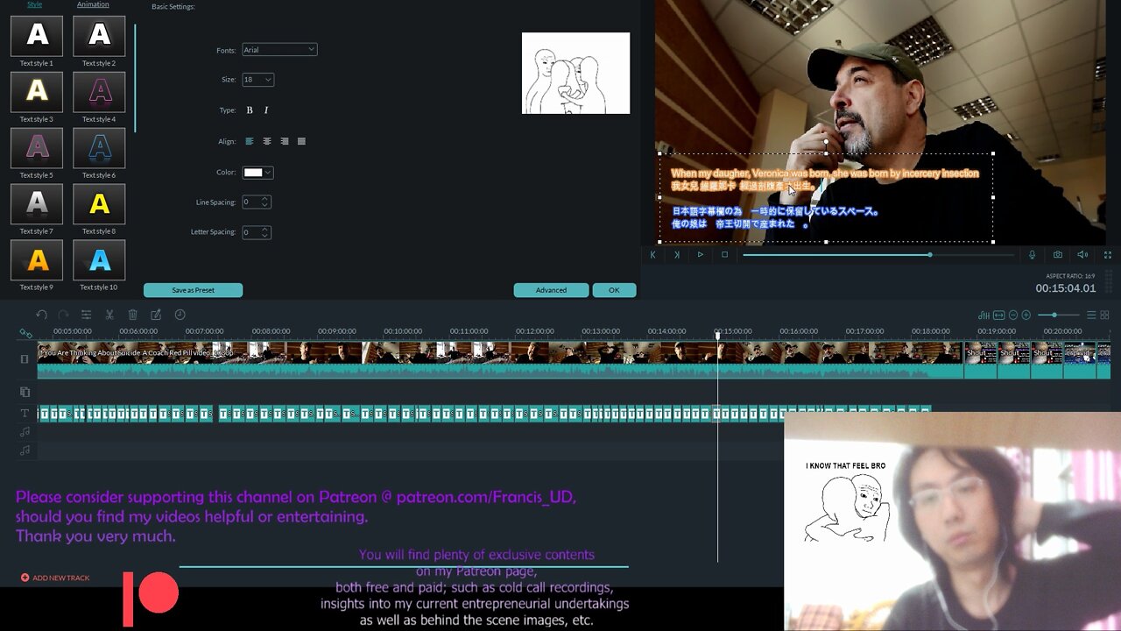The height and width of the screenshot is (631, 1121).
Task: Open the text Color dropdown
Action: coord(257,173)
